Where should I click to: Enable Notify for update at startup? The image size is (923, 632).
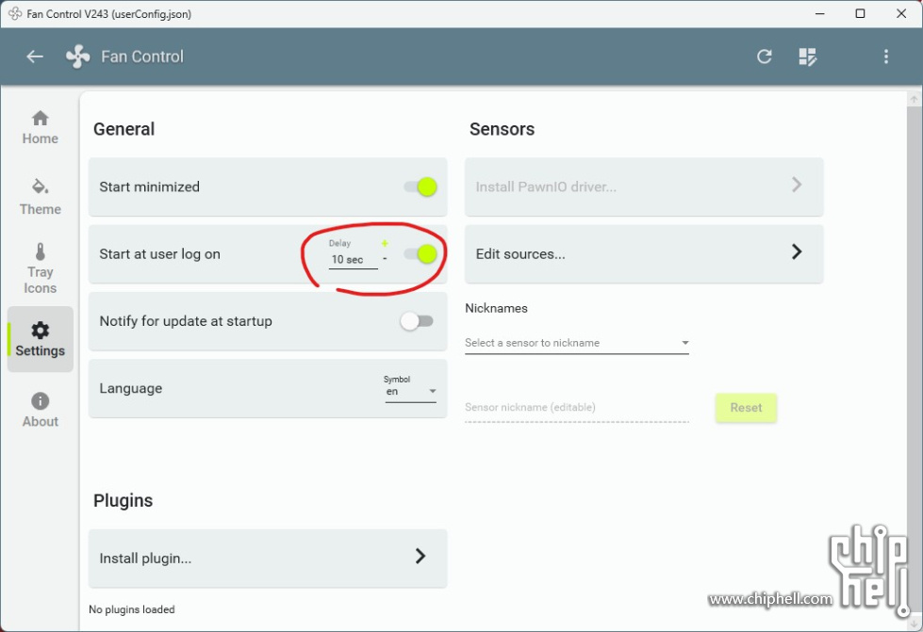(417, 321)
